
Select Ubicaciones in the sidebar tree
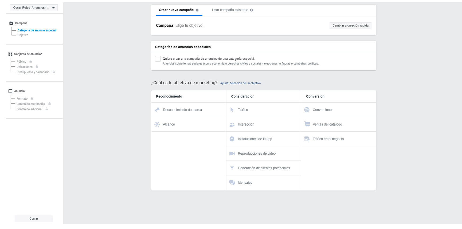(25, 67)
